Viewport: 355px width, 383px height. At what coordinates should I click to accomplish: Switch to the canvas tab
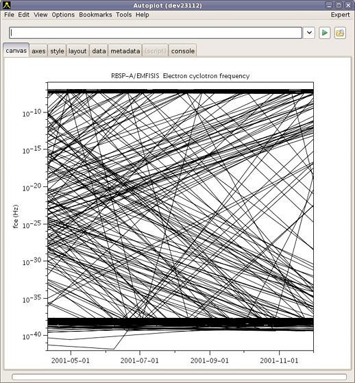(x=16, y=50)
